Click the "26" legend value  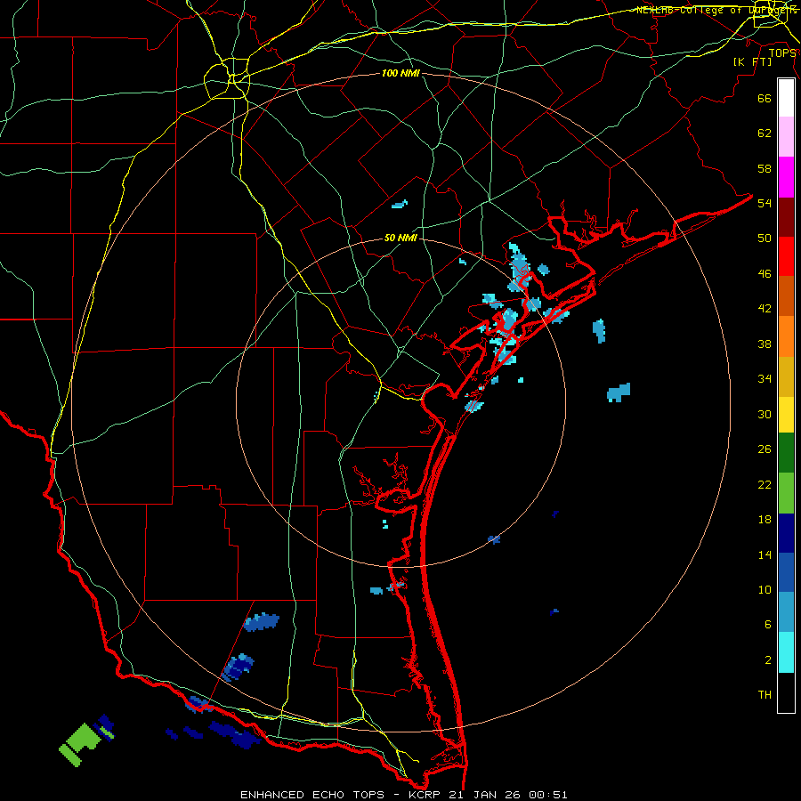(x=765, y=449)
